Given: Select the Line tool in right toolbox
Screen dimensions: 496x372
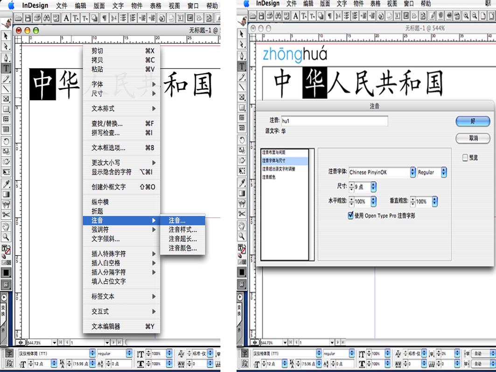Looking at the screenshot, I should point(242,87).
